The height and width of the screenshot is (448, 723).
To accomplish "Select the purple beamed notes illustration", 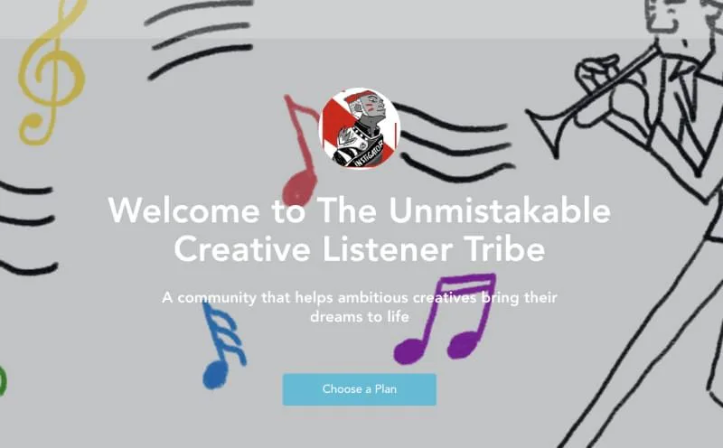I will pos(445,318).
